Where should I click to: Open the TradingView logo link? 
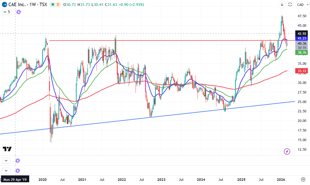7,149
